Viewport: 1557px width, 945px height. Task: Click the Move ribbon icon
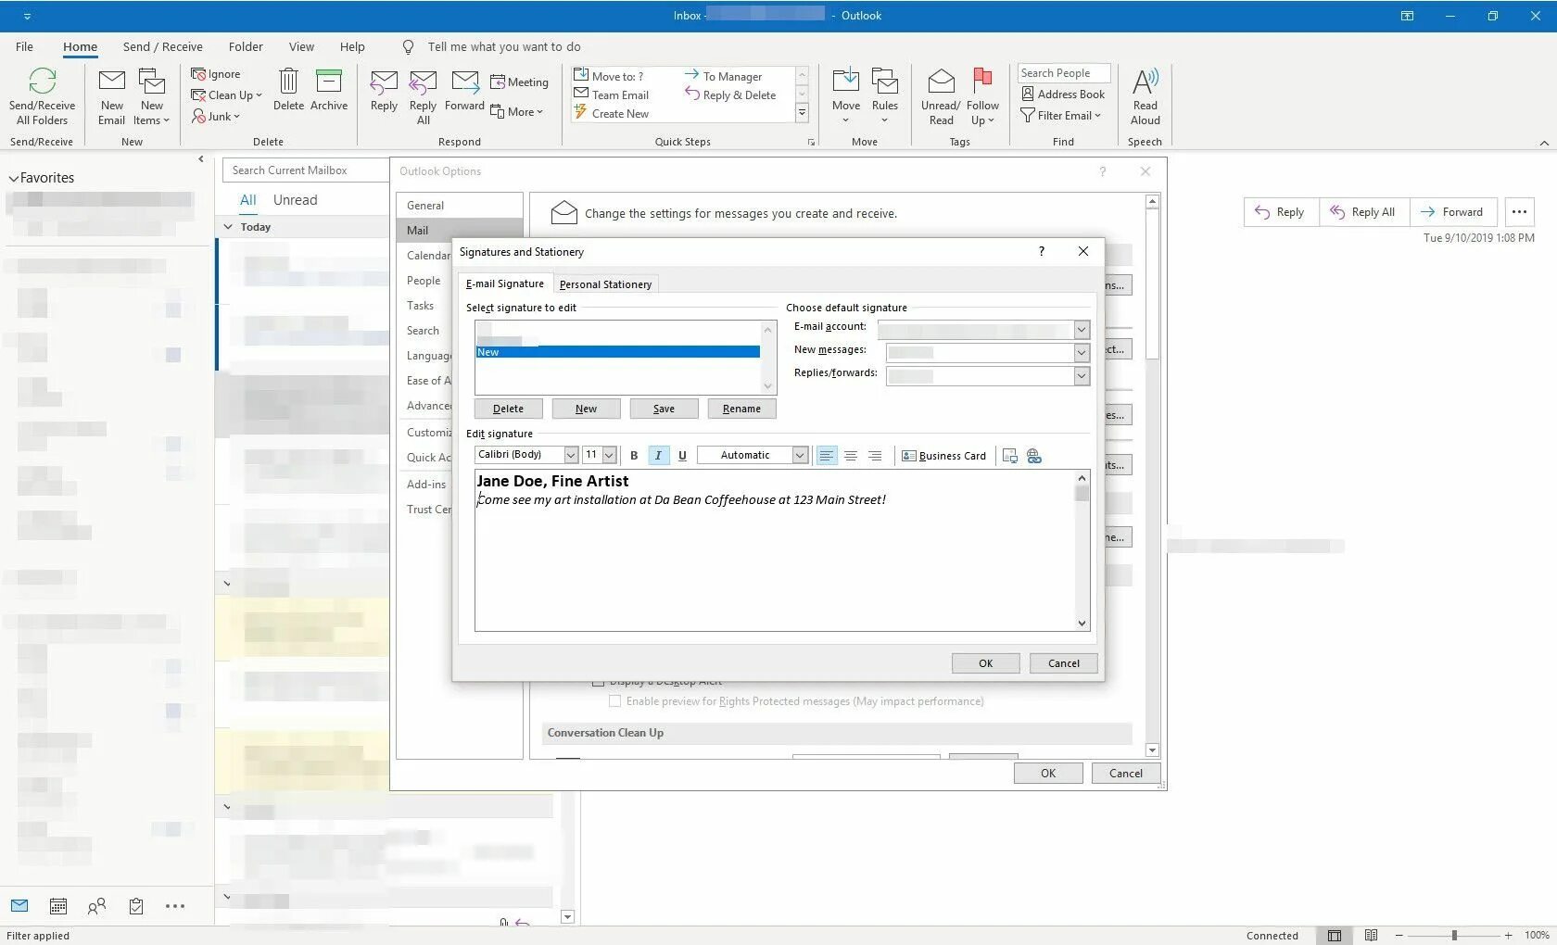point(845,82)
